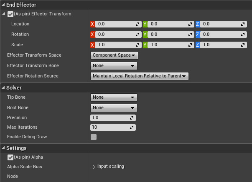Enable Debug Draw checkbox
Screen dimensions: 252x182
94,137
